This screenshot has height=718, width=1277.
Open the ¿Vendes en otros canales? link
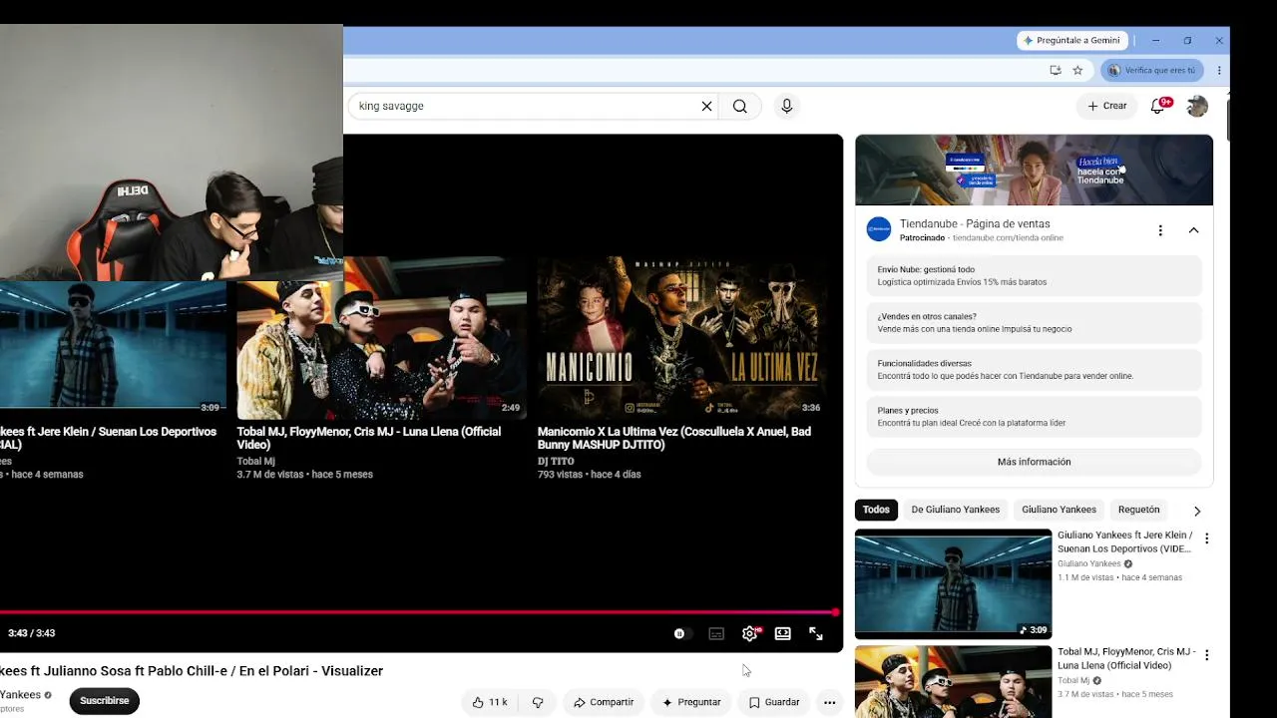pos(1034,322)
